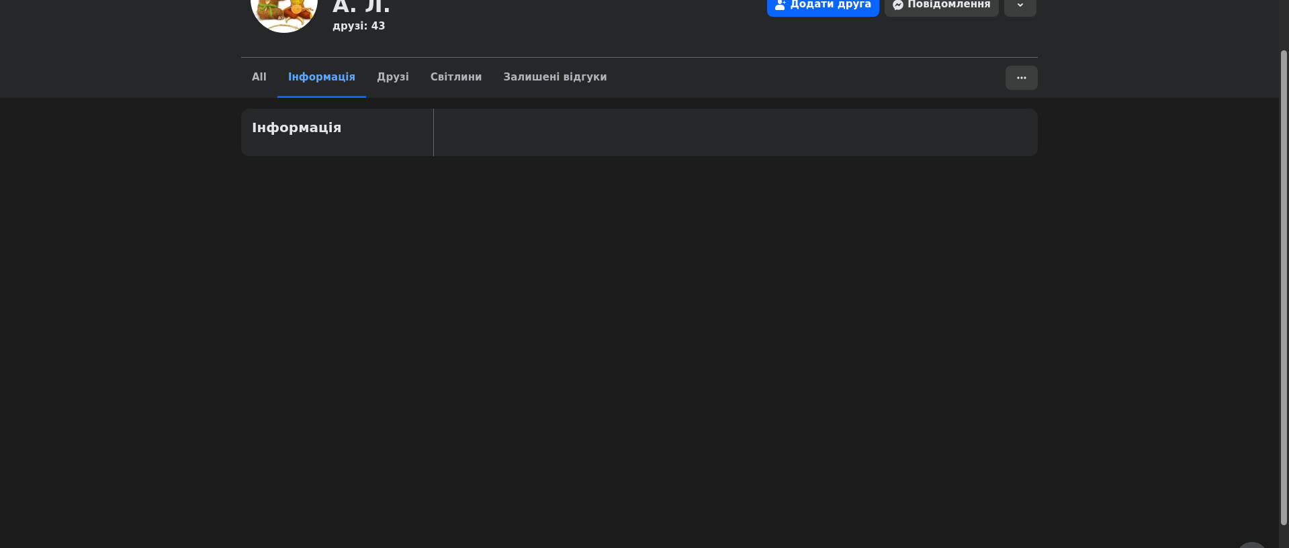The width and height of the screenshot is (1289, 548).
Task: Open the three-dots more options menu
Action: [1022, 78]
